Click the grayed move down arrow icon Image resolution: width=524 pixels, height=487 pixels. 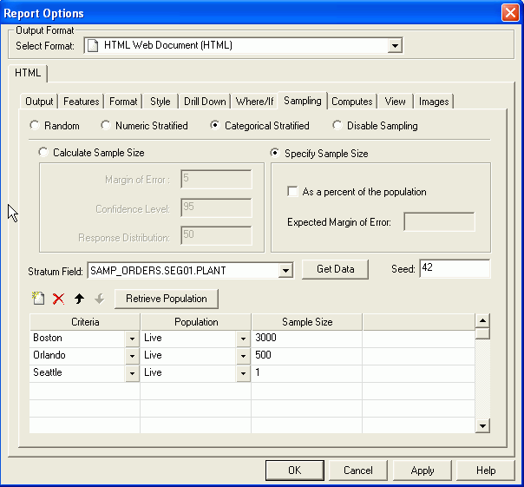(99, 299)
